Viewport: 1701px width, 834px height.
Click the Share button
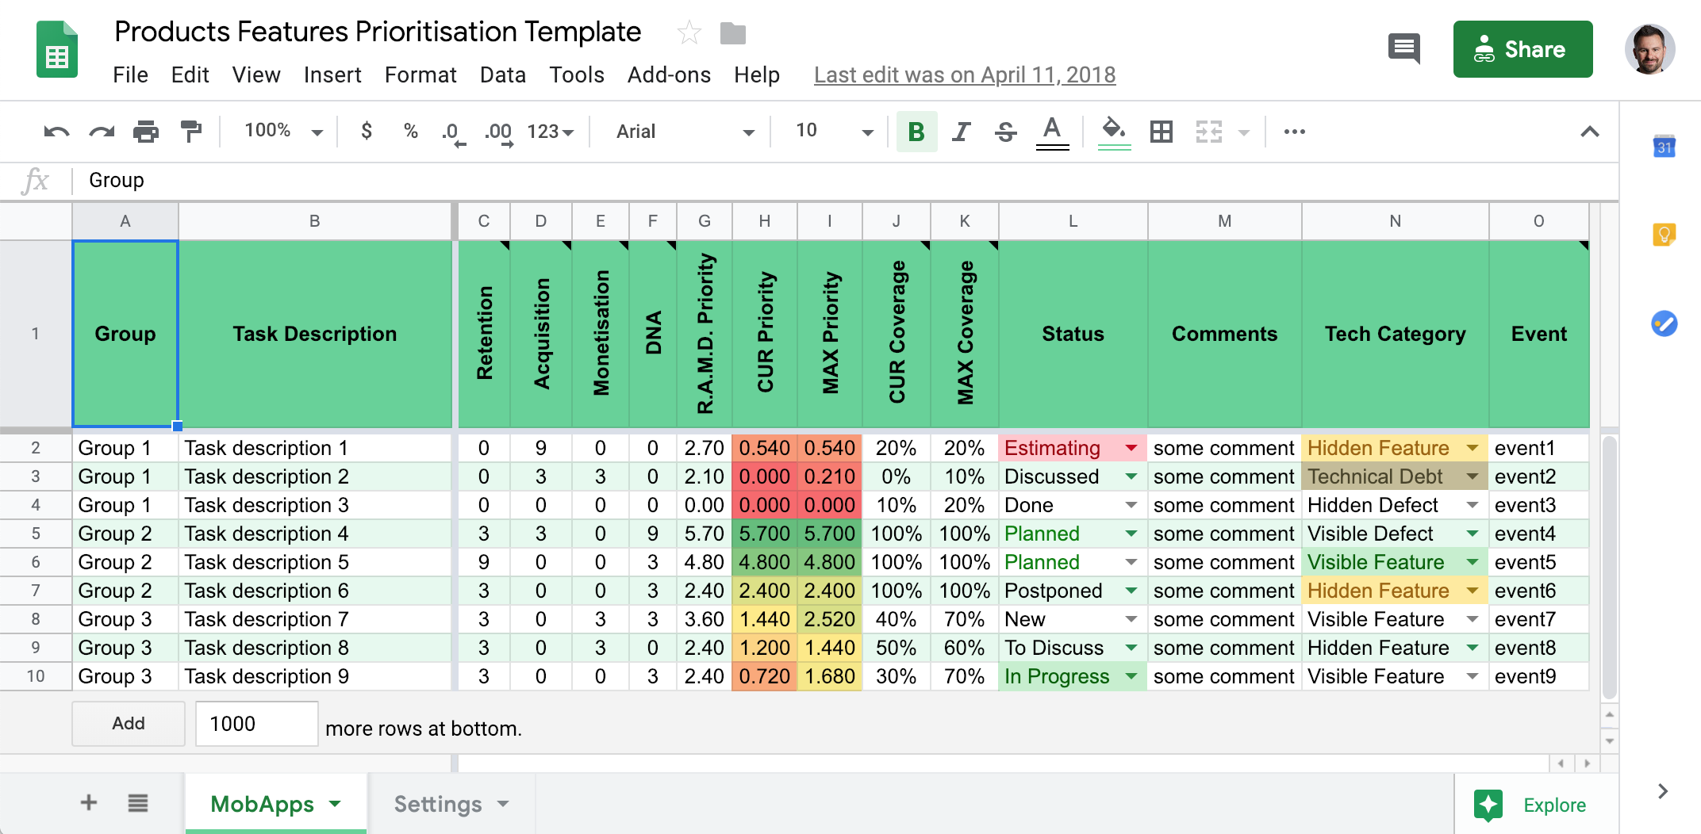(x=1522, y=48)
